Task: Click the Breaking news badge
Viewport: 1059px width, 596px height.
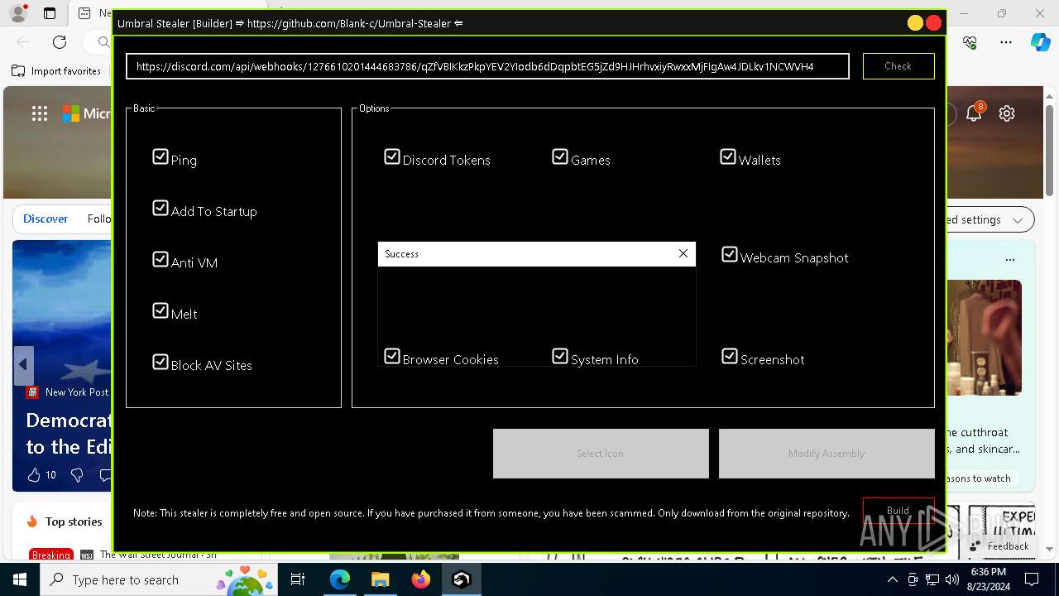Action: 51,555
